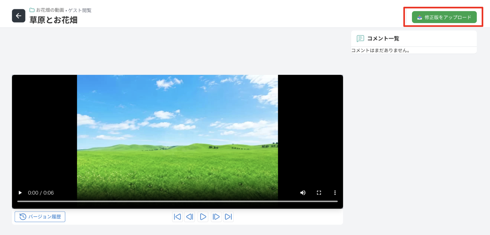Play the video in the player
The width and height of the screenshot is (490, 235).
[x=20, y=193]
